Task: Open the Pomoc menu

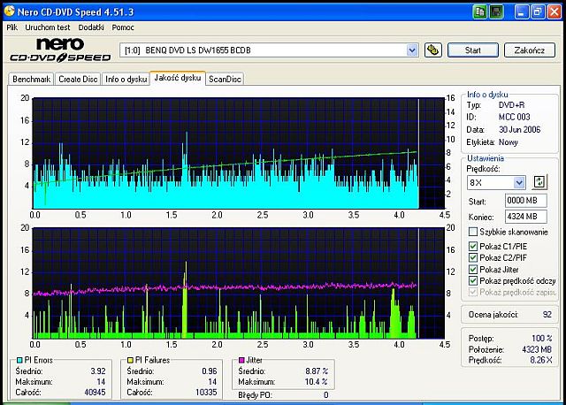Action: point(123,27)
